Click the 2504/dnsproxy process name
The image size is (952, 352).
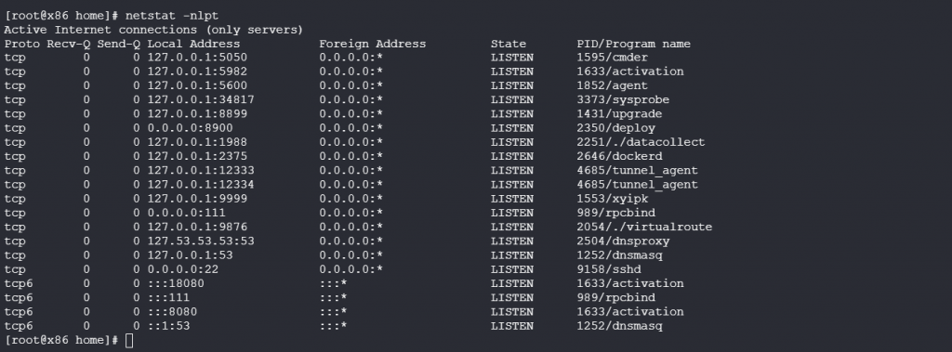click(x=623, y=241)
